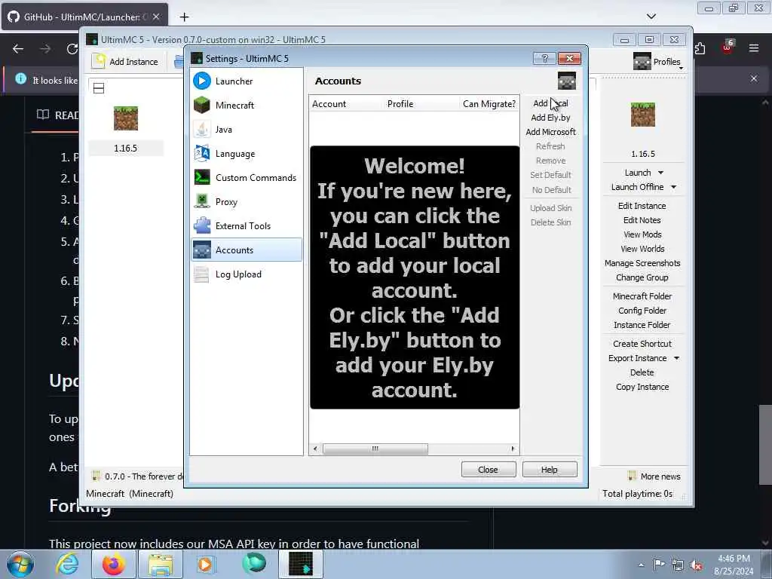Open the Windows Start menu

tap(20, 564)
